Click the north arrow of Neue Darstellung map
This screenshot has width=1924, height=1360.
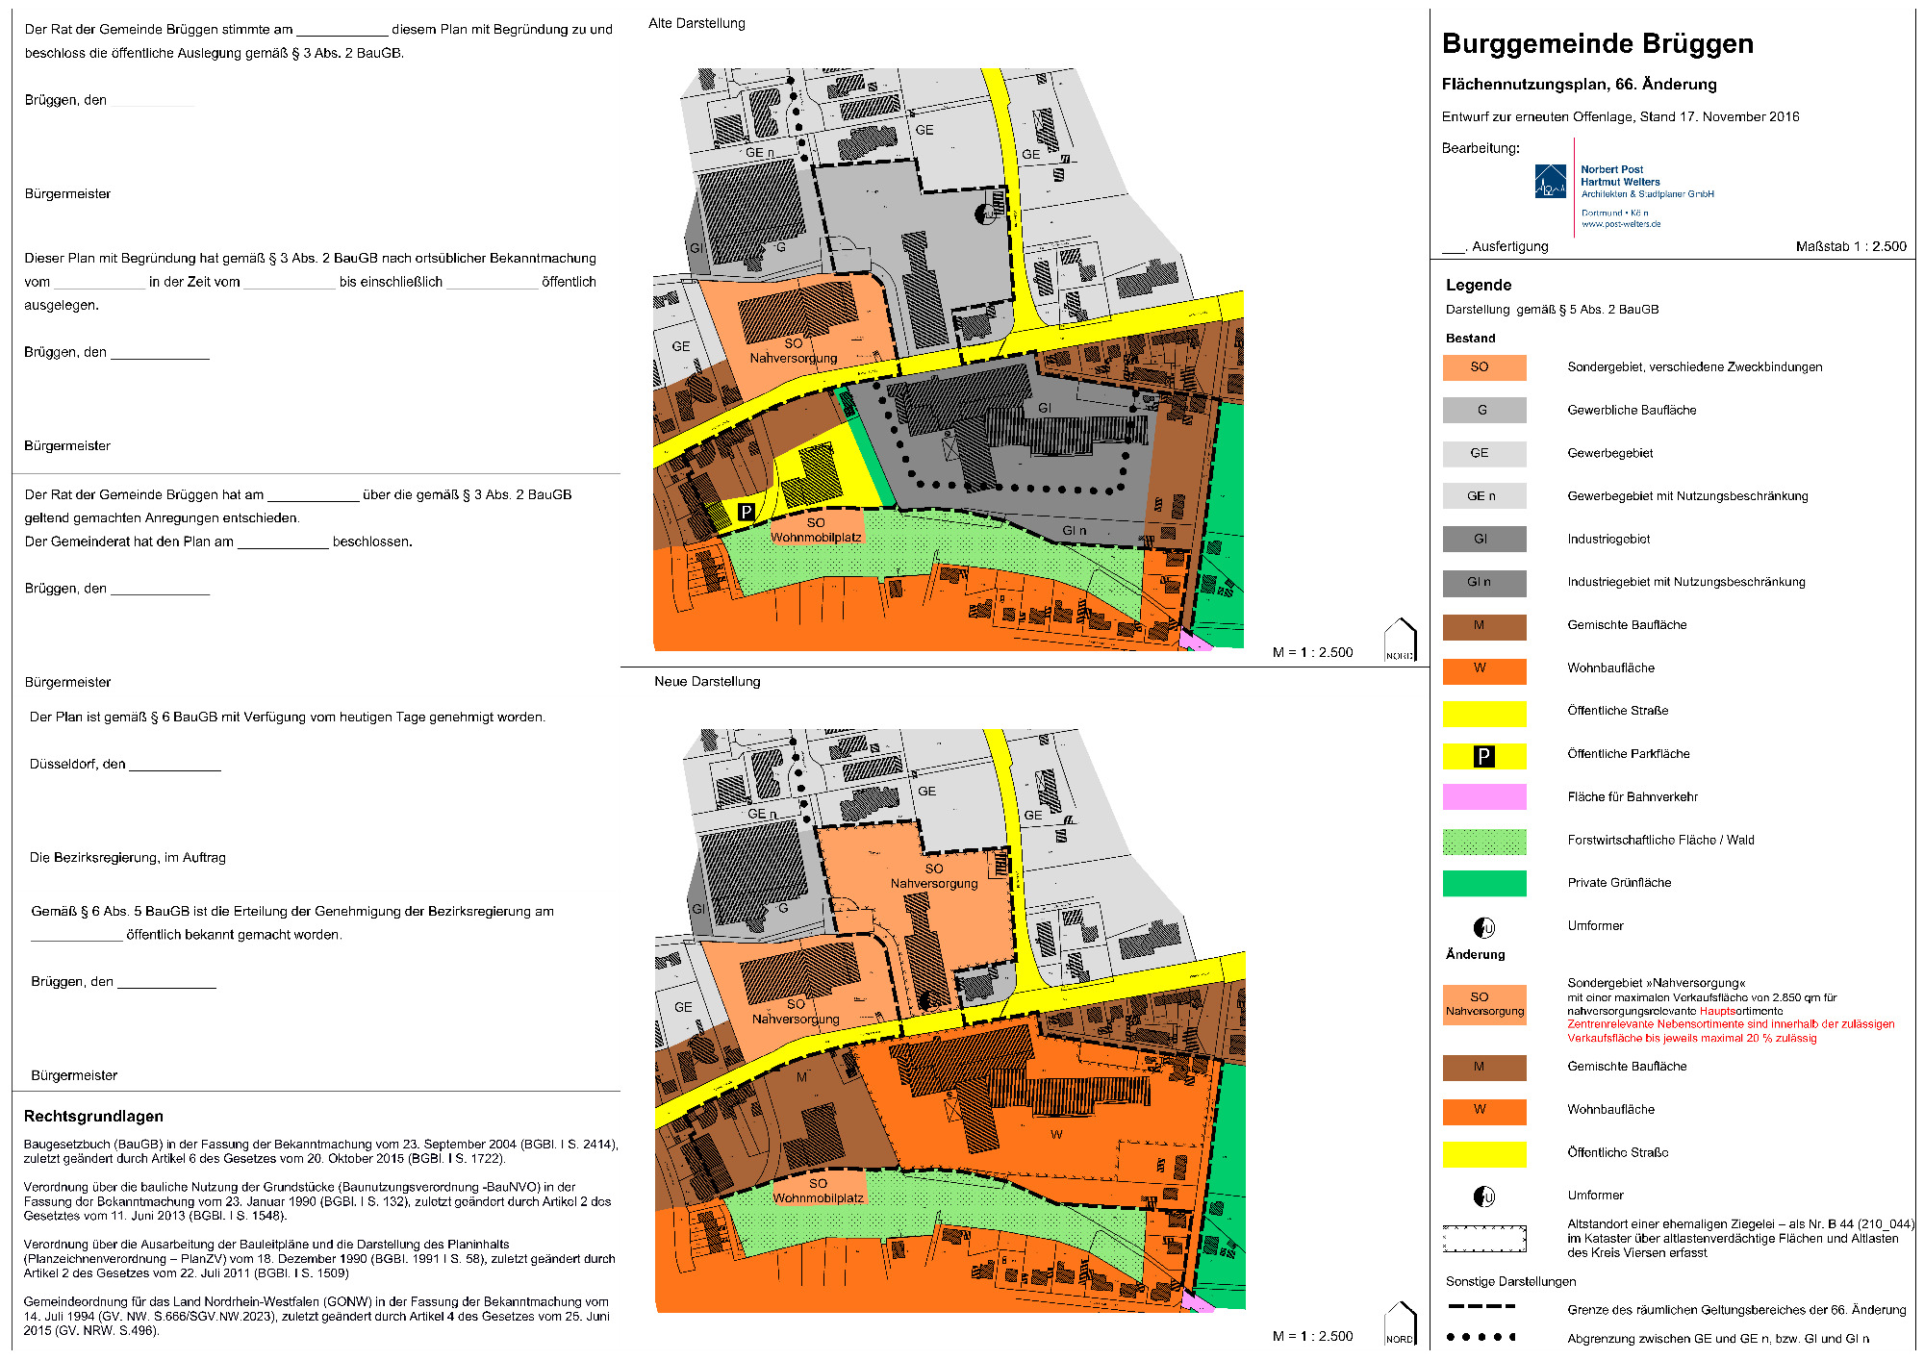pyautogui.click(x=1400, y=1323)
